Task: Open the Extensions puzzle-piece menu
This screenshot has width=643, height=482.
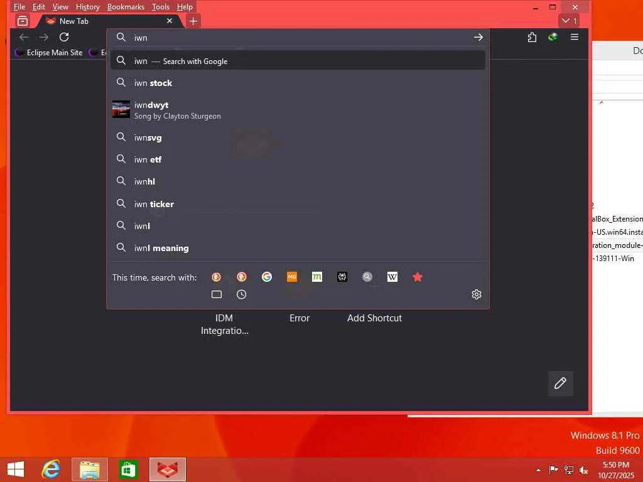Action: [x=532, y=37]
